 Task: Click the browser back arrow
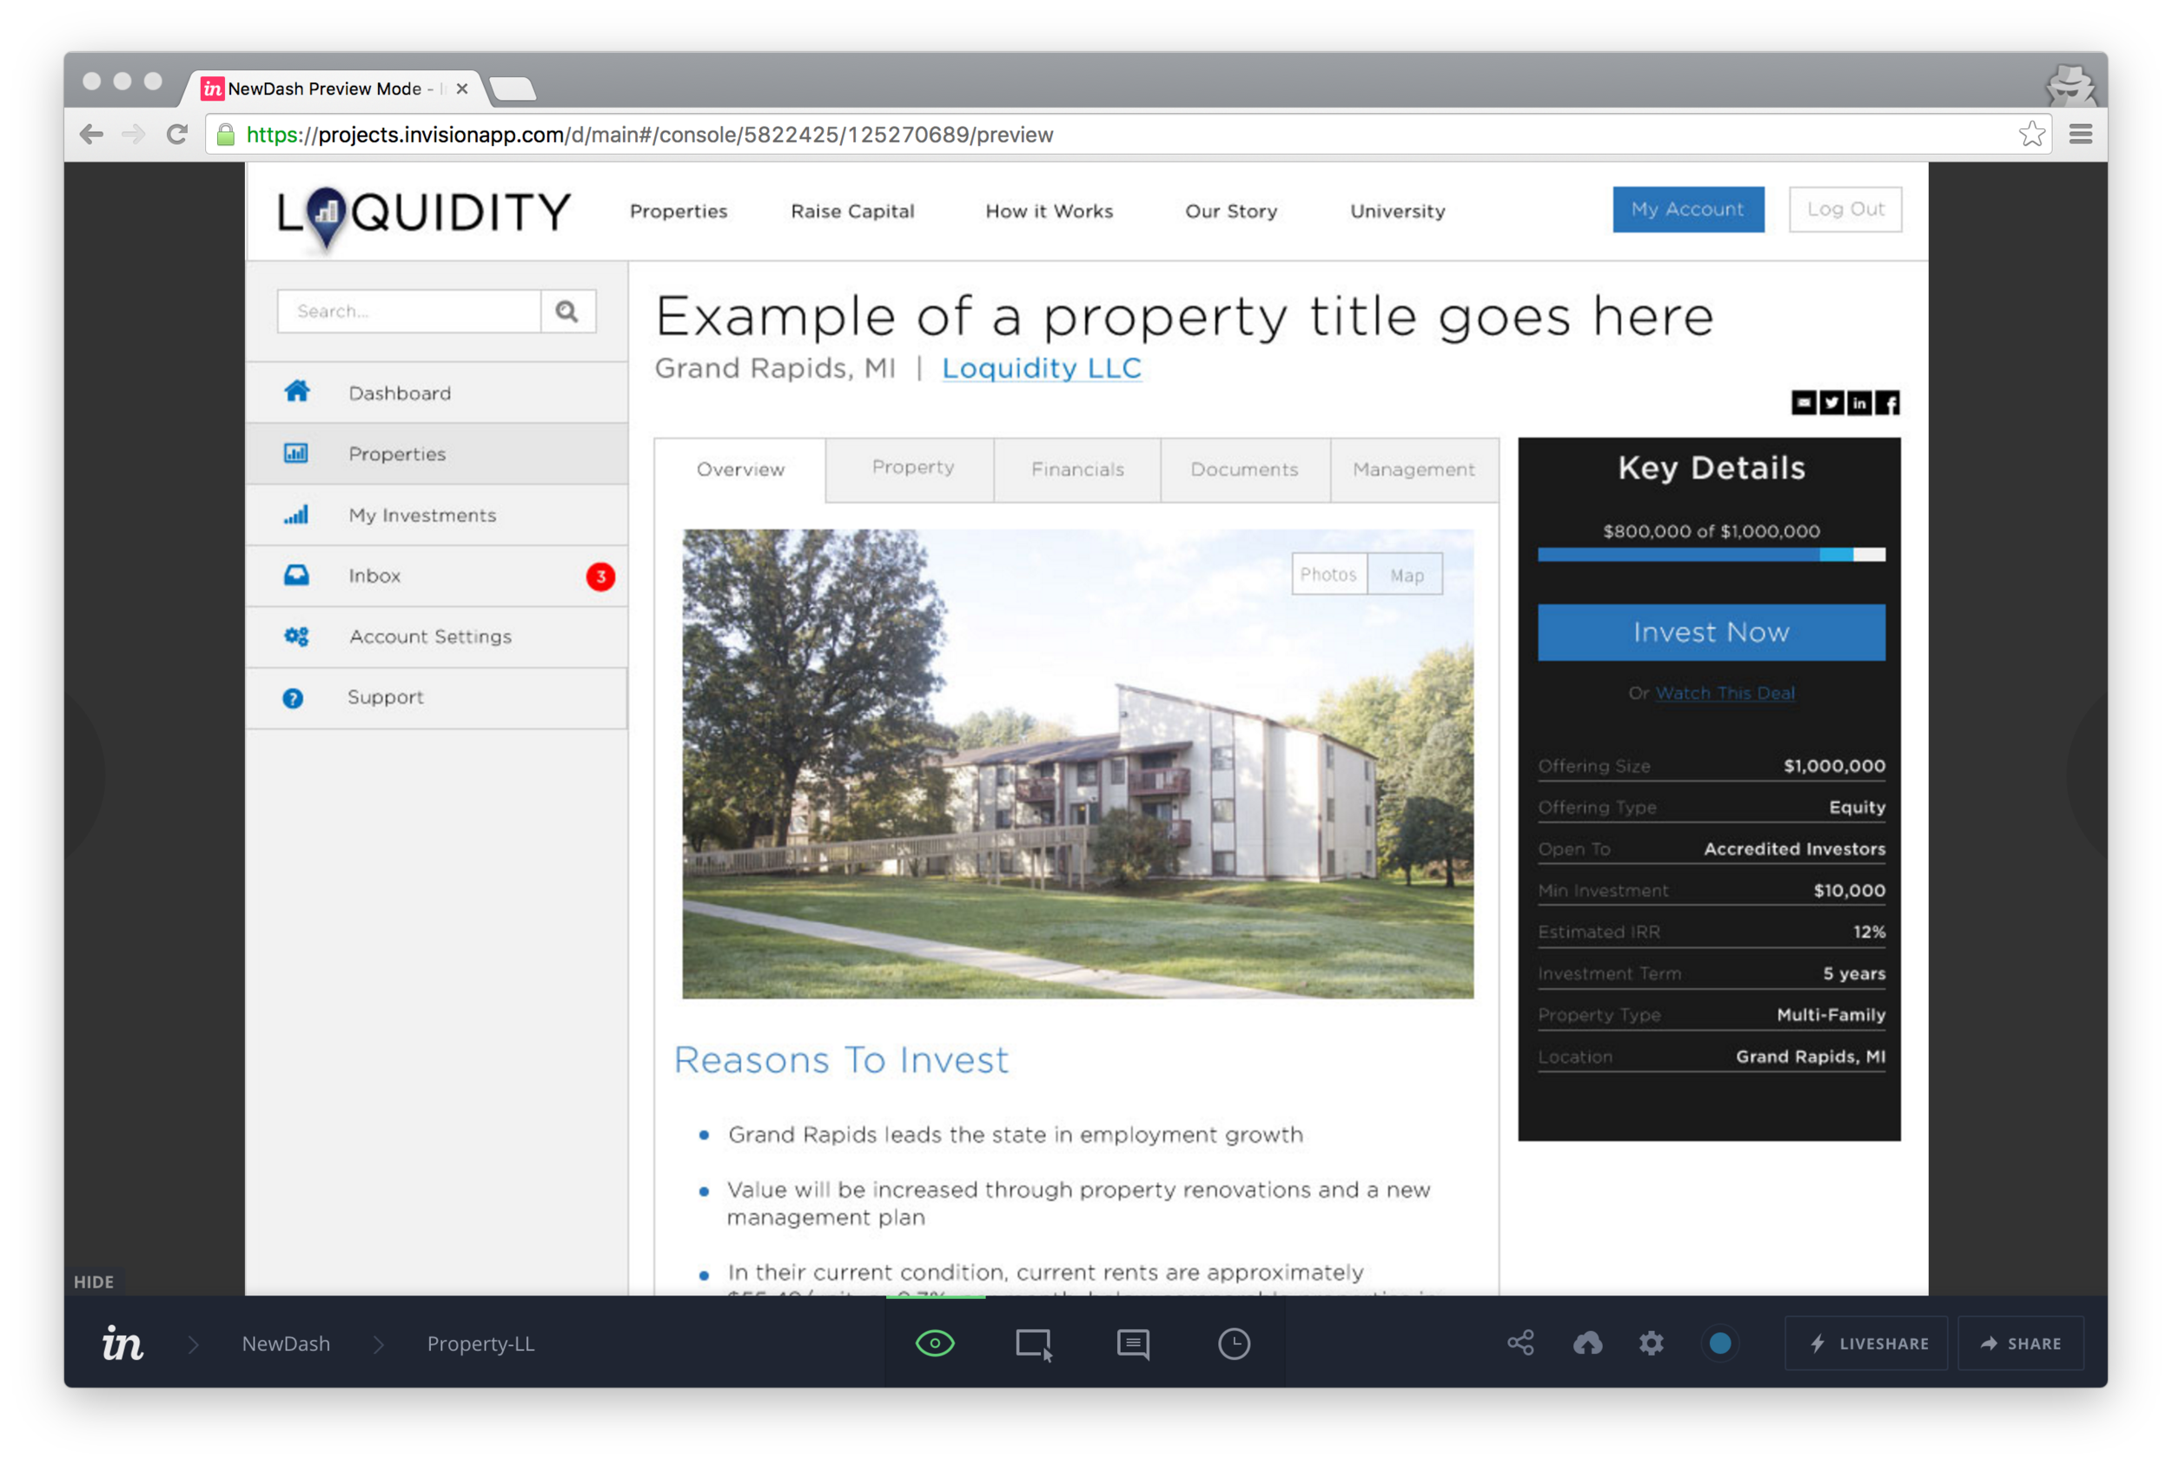pyautogui.click(x=91, y=135)
